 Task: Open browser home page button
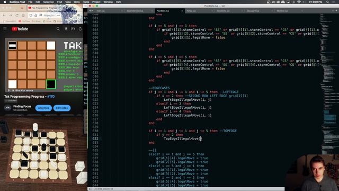23,15
